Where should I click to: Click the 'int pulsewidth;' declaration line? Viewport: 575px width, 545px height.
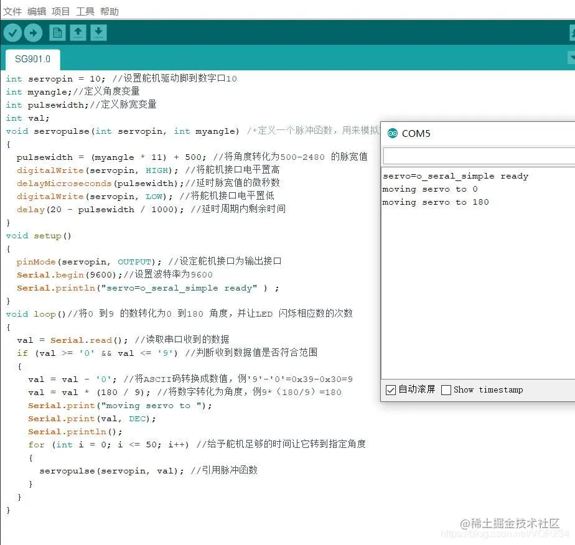[x=81, y=105]
